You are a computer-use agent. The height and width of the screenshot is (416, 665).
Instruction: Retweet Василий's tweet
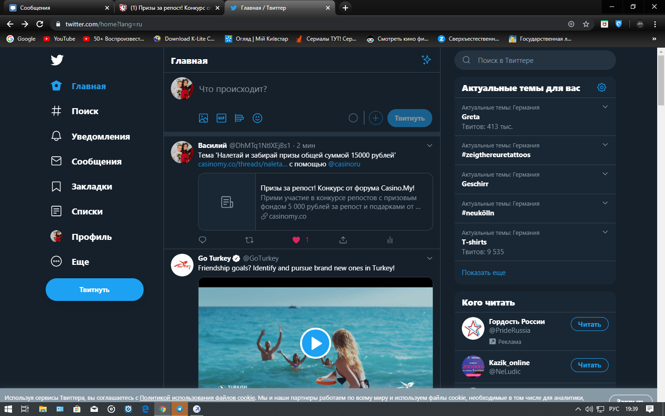click(x=249, y=240)
